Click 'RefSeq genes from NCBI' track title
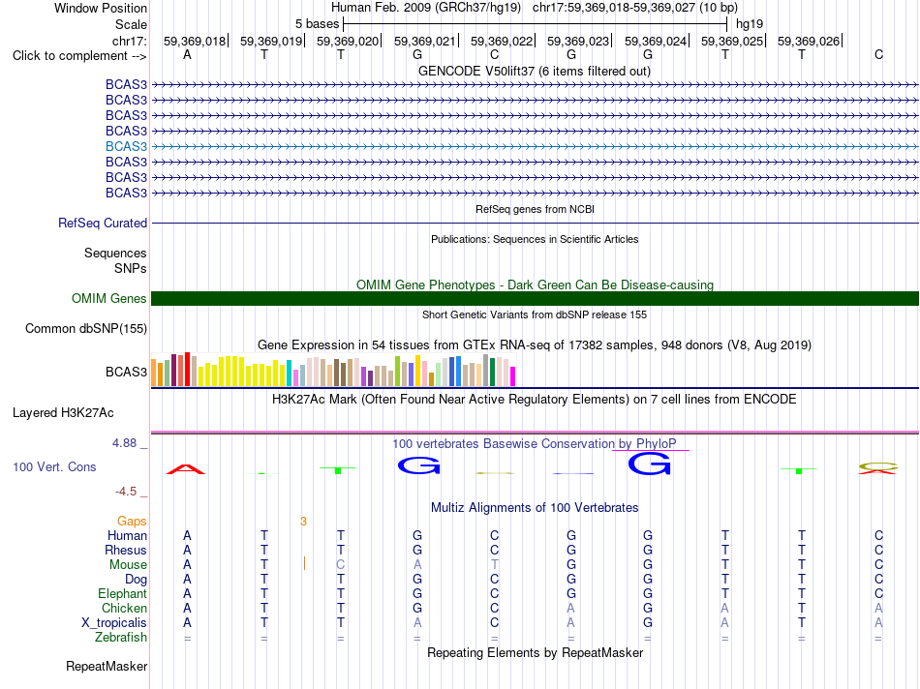The width and height of the screenshot is (920, 689). pos(535,209)
